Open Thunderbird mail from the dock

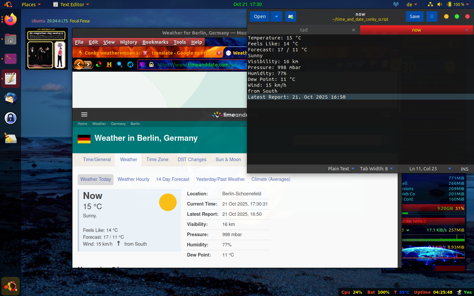[x=11, y=98]
